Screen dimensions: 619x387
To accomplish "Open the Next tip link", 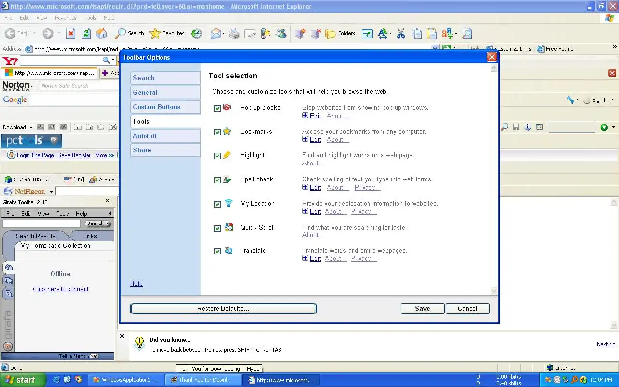I will click(606, 344).
